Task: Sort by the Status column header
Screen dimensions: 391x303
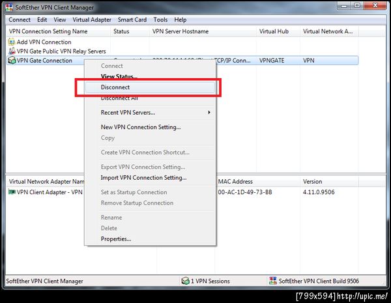Action: click(x=130, y=31)
